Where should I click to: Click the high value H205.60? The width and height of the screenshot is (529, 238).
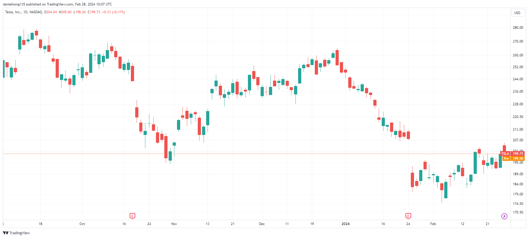coord(65,12)
